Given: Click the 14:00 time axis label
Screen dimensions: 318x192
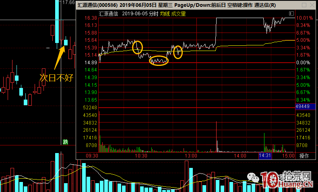Looking at the screenshot, I should coord(240,155).
